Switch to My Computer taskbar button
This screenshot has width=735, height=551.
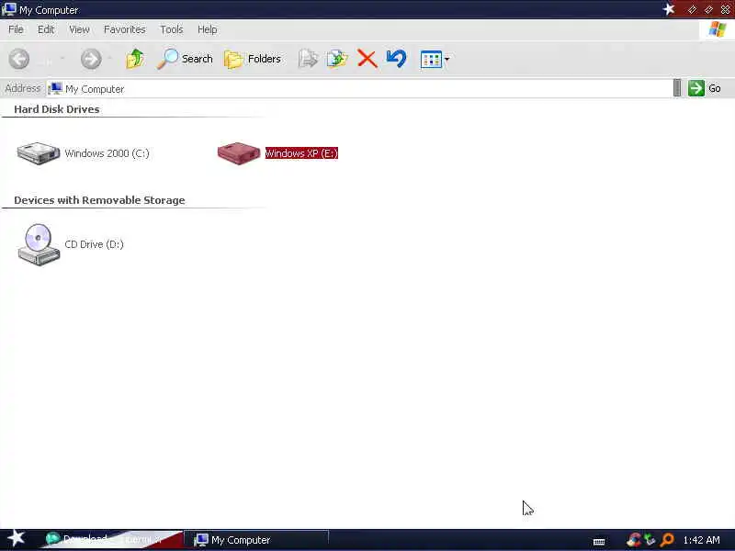click(x=257, y=540)
